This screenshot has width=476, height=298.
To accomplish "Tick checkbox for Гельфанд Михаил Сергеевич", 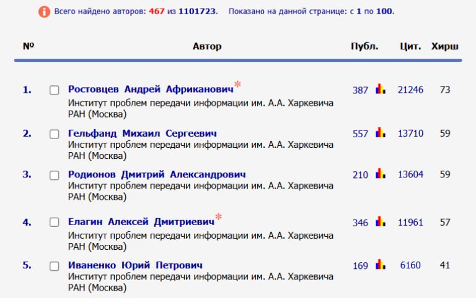I will click(x=55, y=134).
